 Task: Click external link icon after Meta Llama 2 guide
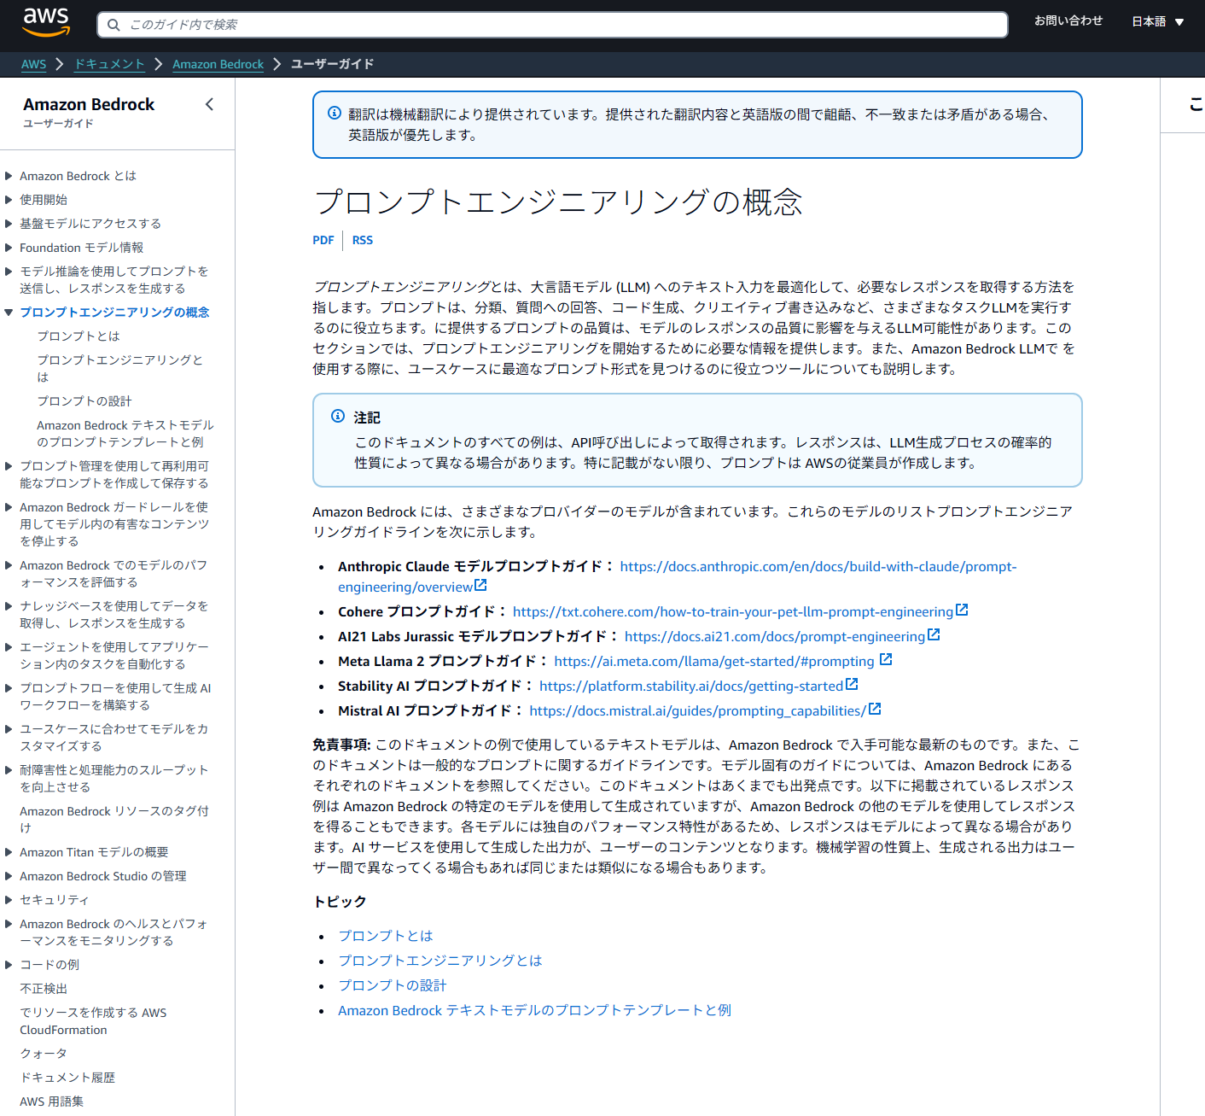[886, 659]
